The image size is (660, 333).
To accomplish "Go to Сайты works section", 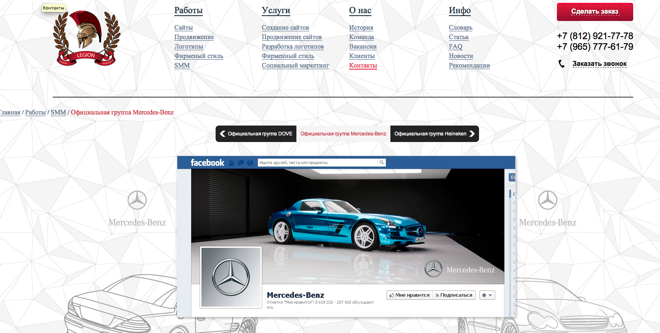I will [x=183, y=28].
